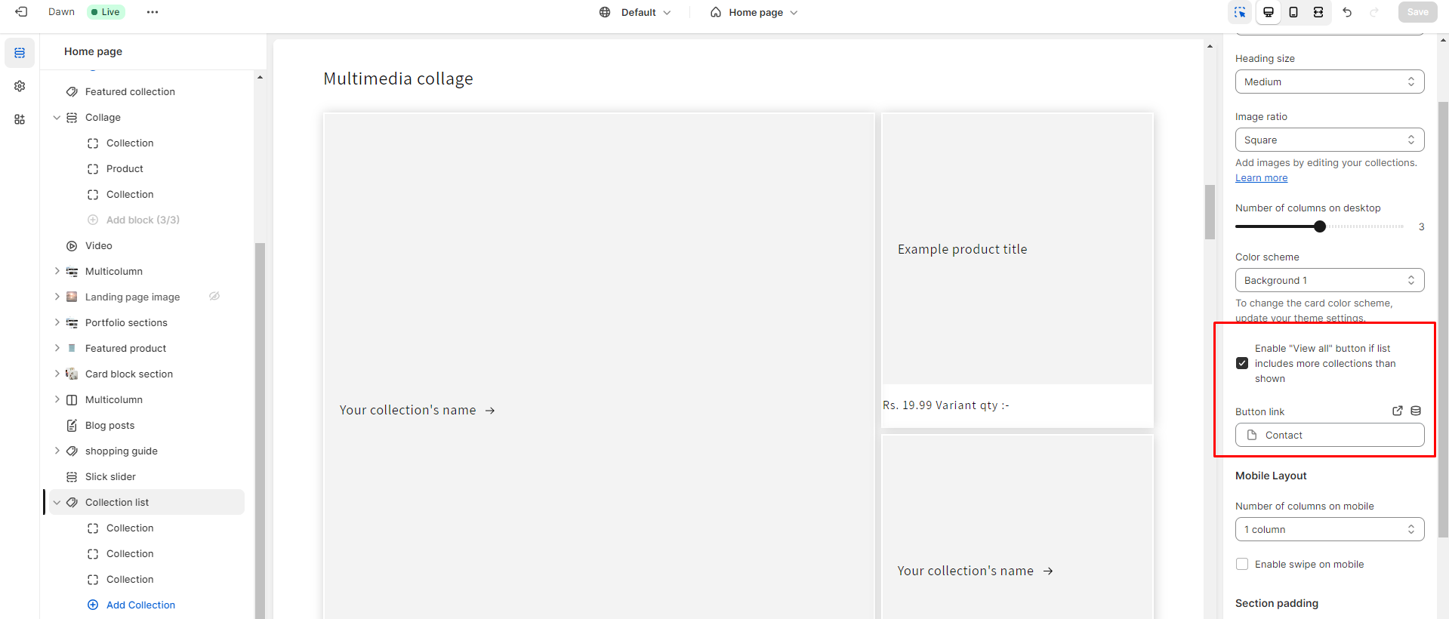Click the exit editor icon
The width and height of the screenshot is (1449, 619).
click(21, 12)
